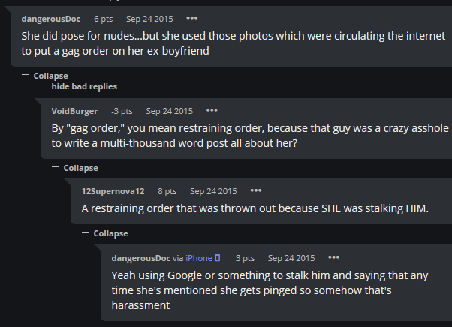
Task: Open the VoidBurger user profile
Action: 74,111
